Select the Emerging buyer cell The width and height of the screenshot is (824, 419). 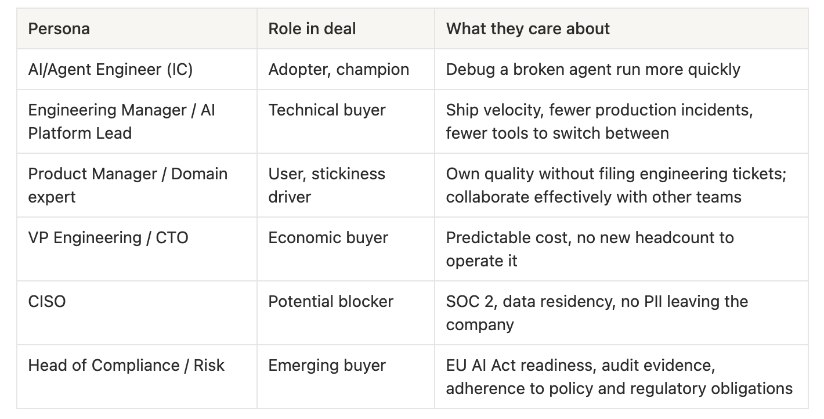pyautogui.click(x=346, y=377)
